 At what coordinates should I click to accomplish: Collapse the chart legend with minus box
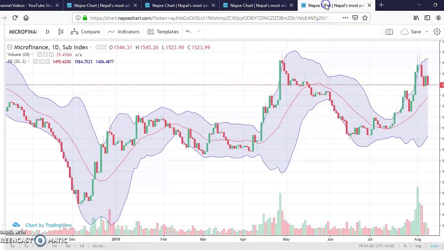(10, 47)
